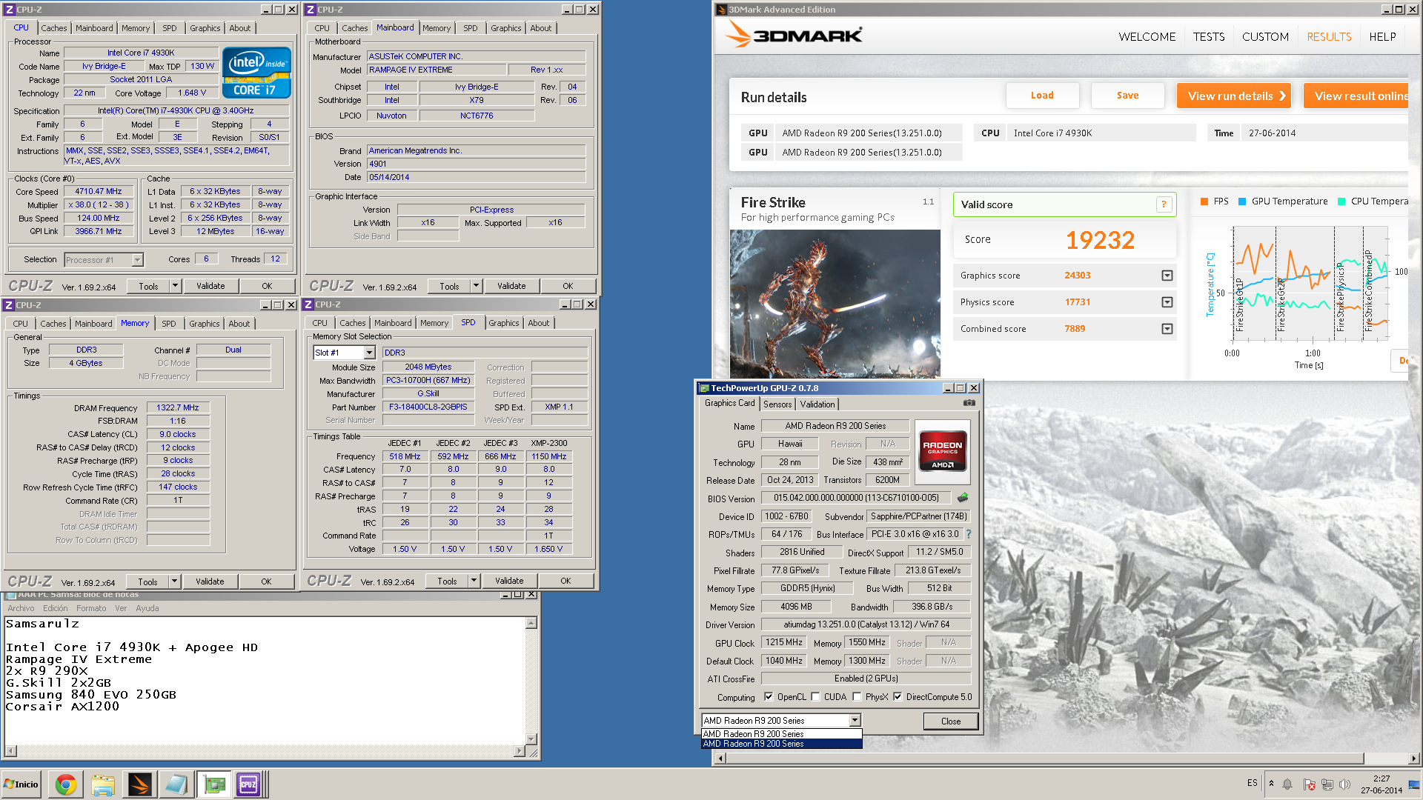Screen dimensions: 1423x800
Task: Open HELP section in 3DMark
Action: click(x=1382, y=36)
